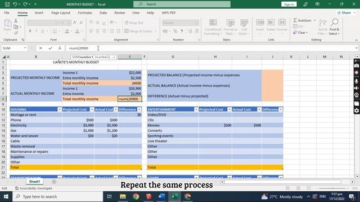360x202 pixels.
Task: Toggle Underline formatting
Action: (x=43, y=31)
